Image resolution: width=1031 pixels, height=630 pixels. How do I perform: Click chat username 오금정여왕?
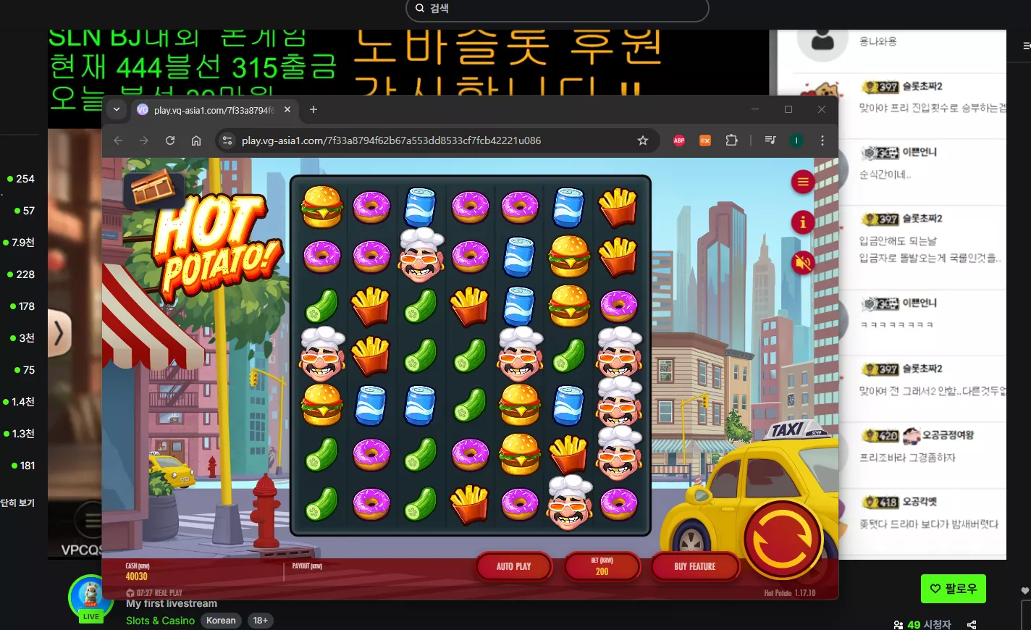(948, 435)
